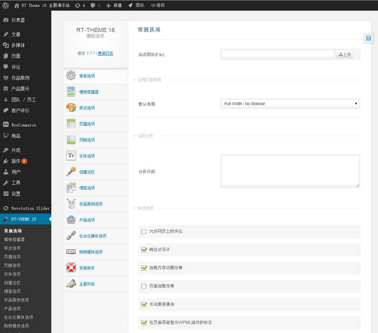Click the 博客选项 blog icon
This screenshot has height=333, width=378.
71,188
